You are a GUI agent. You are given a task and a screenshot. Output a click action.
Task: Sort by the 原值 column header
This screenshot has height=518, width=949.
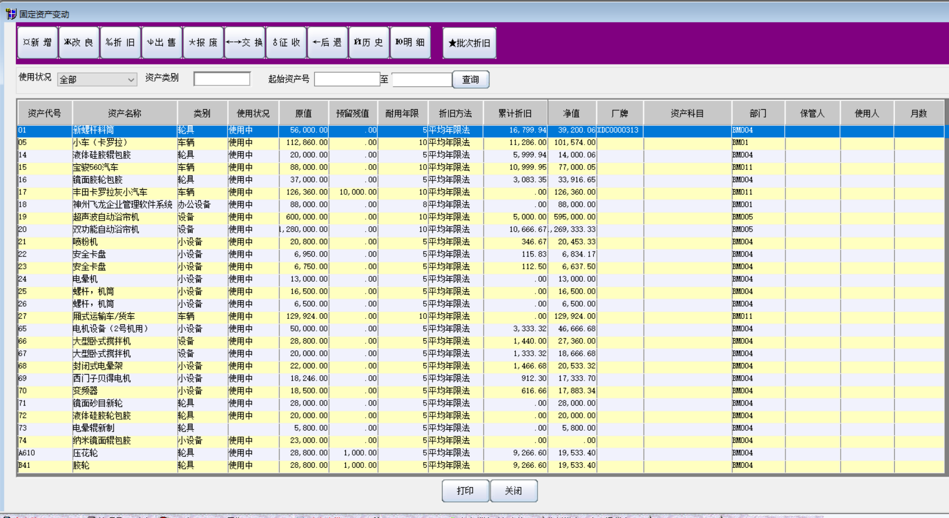pyautogui.click(x=303, y=113)
